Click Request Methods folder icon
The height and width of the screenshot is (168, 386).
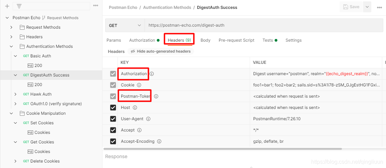[x=22, y=27]
